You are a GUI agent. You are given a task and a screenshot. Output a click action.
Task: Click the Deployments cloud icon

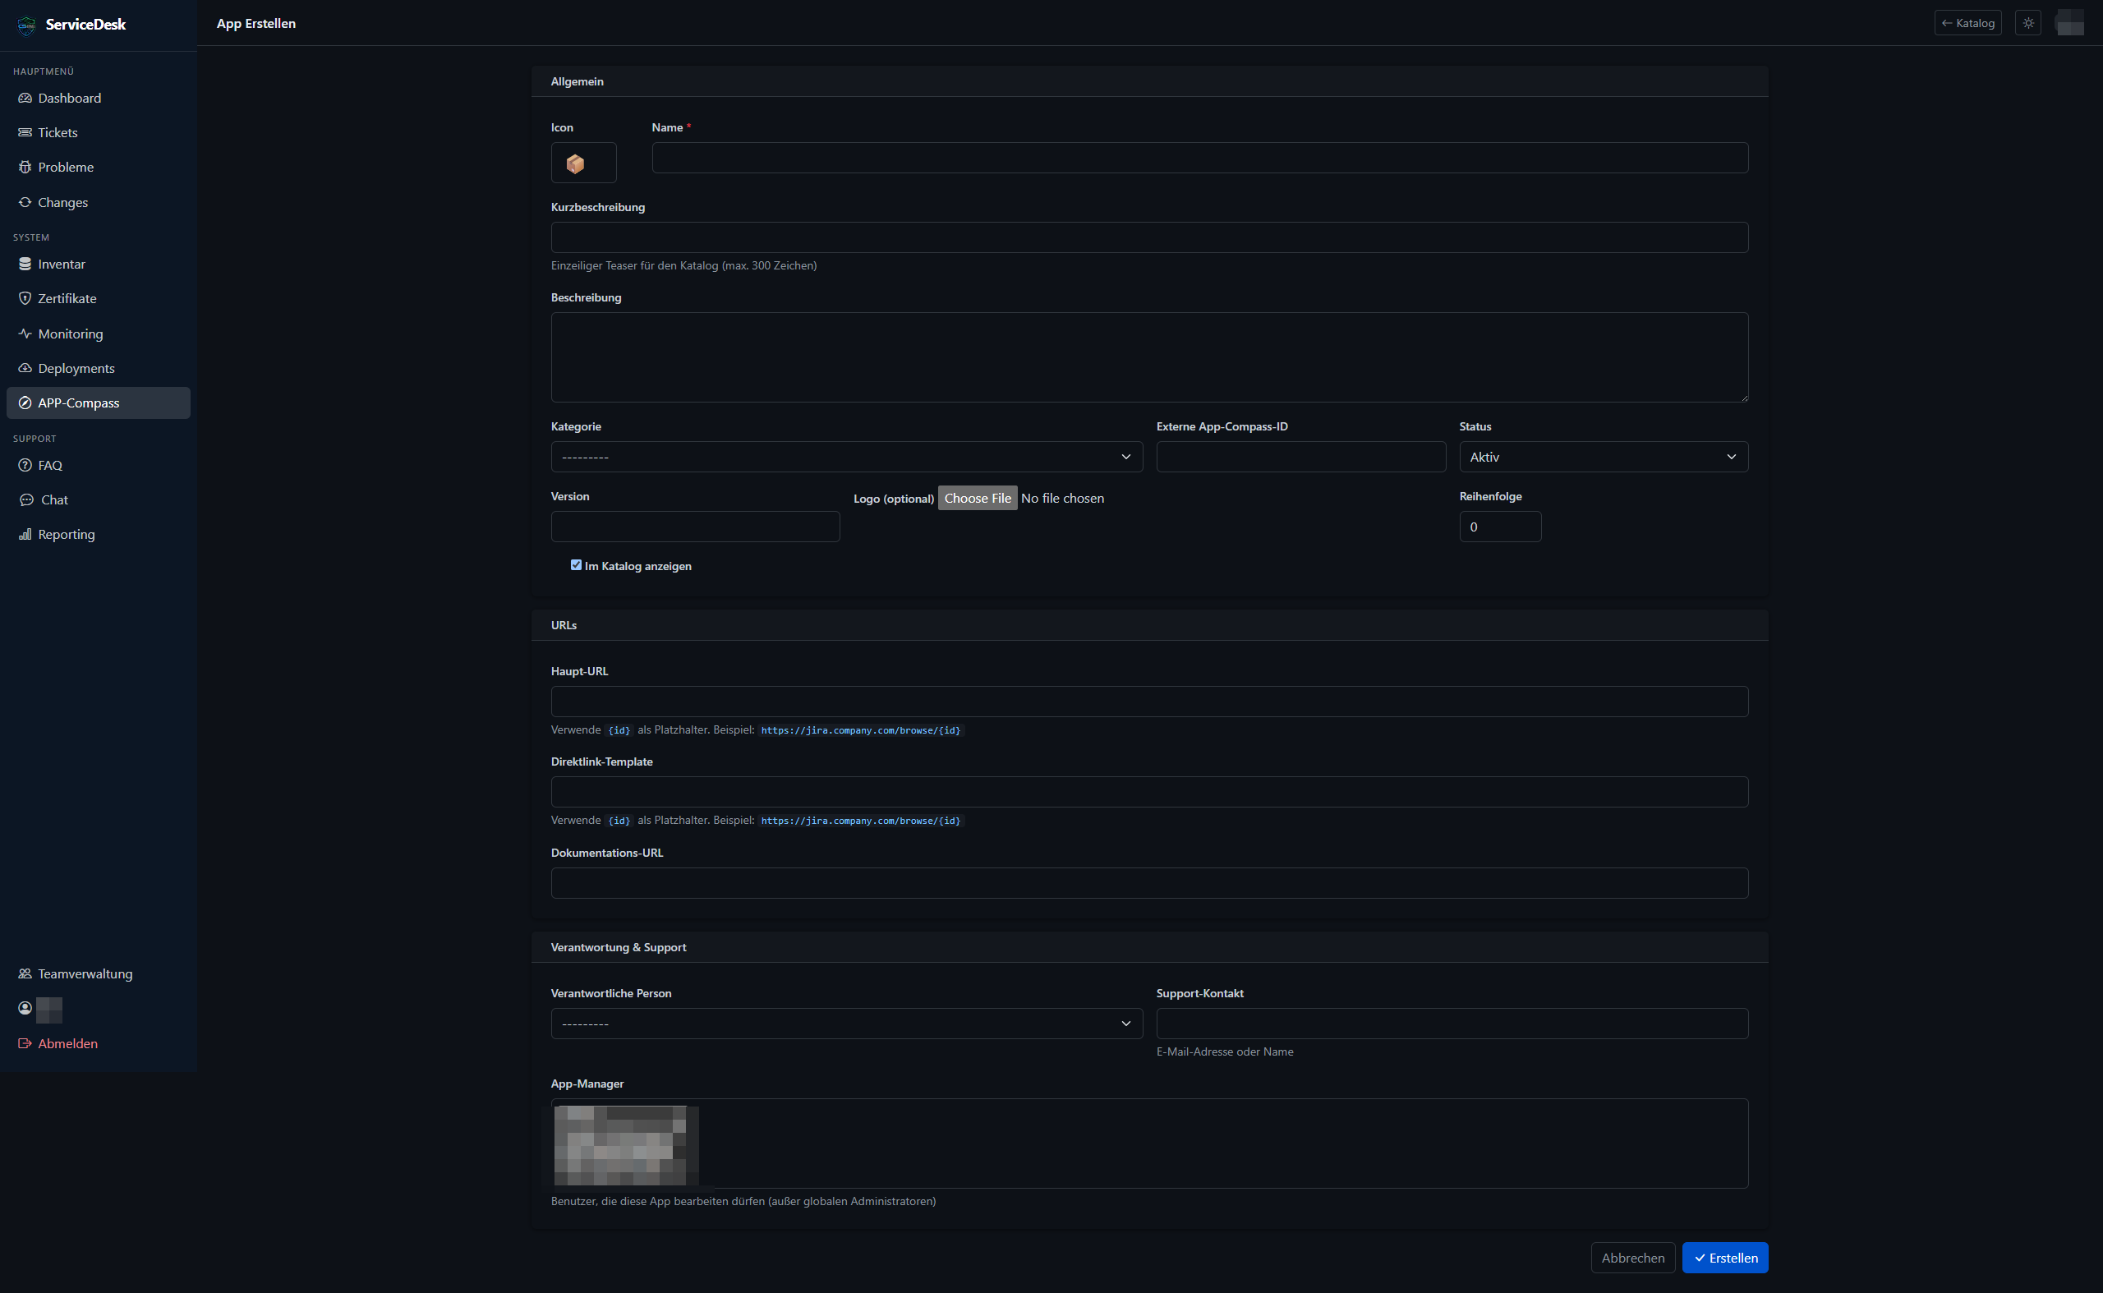[x=25, y=369]
